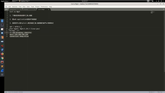
Task: Open the Goto menu
Action: click(28, 7)
